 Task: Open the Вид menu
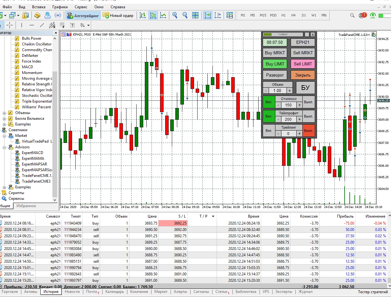(x=22, y=7)
